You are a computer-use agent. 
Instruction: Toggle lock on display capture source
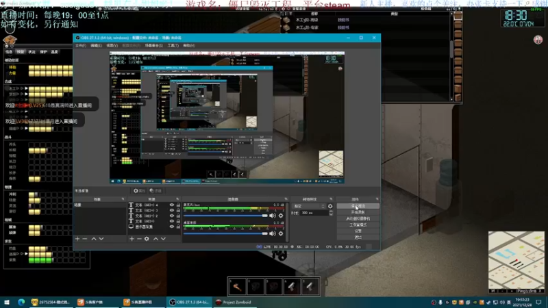click(x=178, y=227)
